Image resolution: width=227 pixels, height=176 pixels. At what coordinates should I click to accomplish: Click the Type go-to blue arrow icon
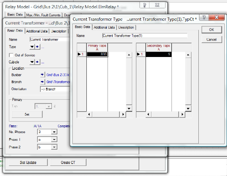(x=37, y=47)
